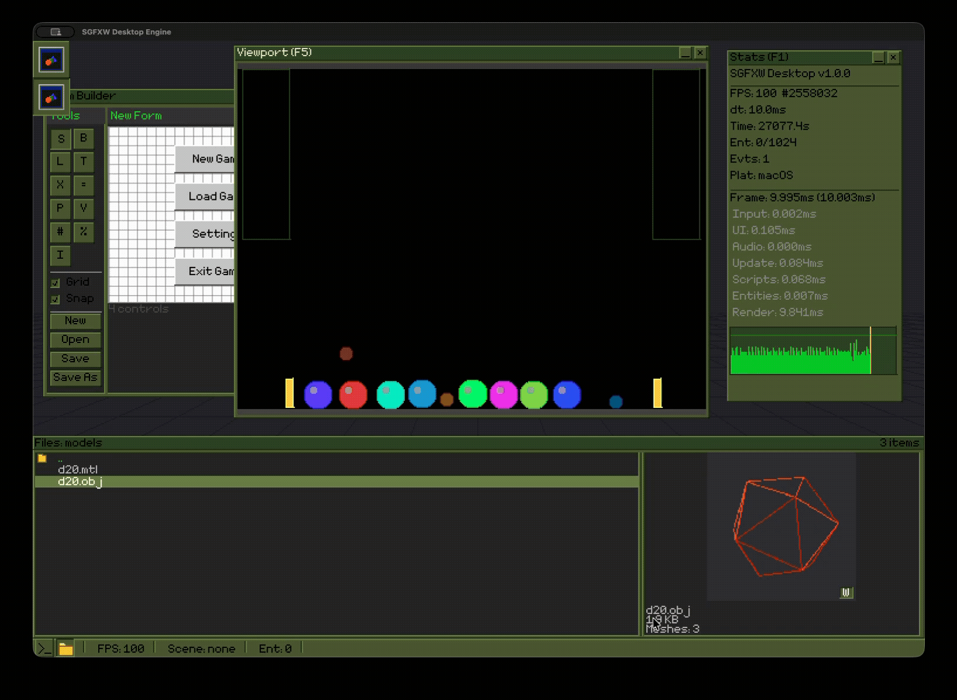Click the Stats (F1) title bar
The width and height of the screenshot is (957, 700).
pyautogui.click(x=800, y=57)
